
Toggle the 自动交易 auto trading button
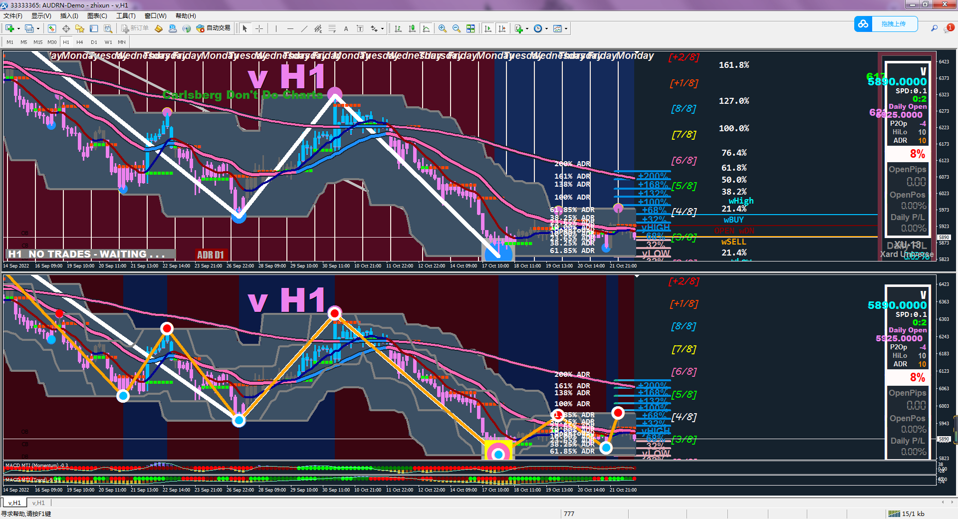coord(214,28)
